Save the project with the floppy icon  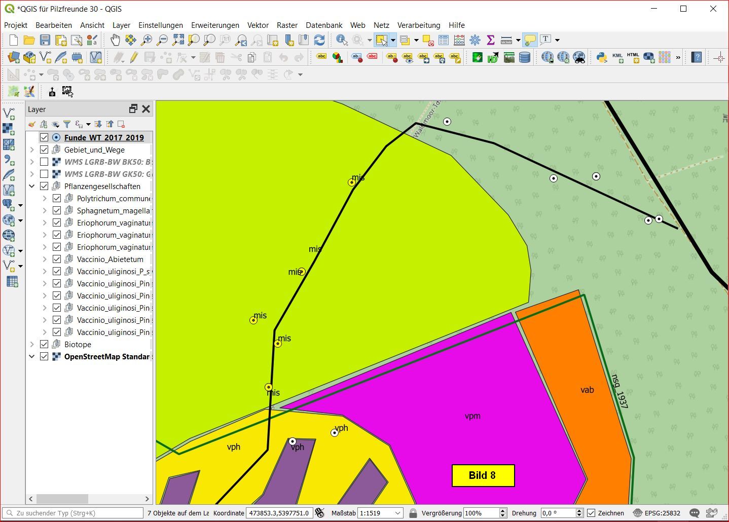pyautogui.click(x=45, y=40)
